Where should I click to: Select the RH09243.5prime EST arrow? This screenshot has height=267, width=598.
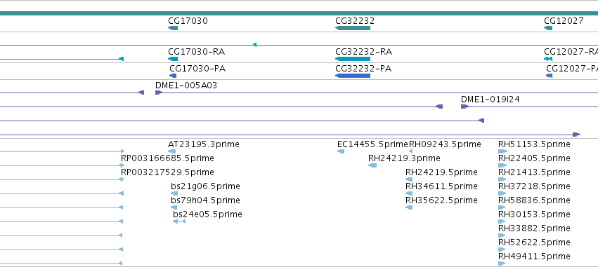coord(411,151)
